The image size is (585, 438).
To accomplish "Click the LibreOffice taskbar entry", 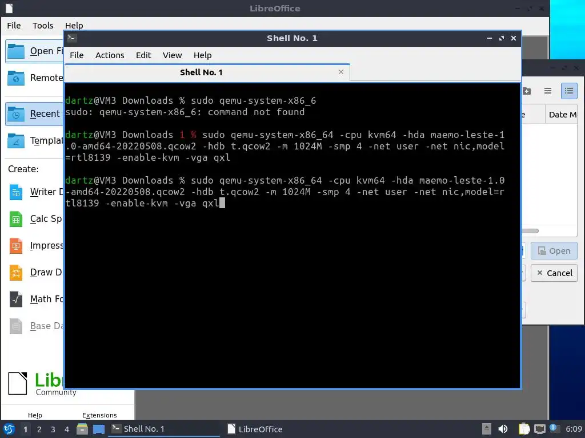I will click(x=255, y=429).
